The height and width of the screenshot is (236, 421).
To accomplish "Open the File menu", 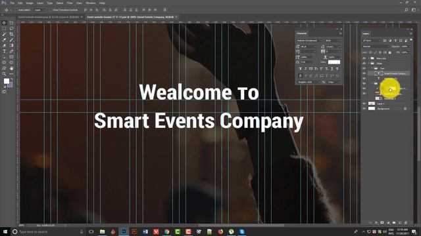I will [12, 3].
